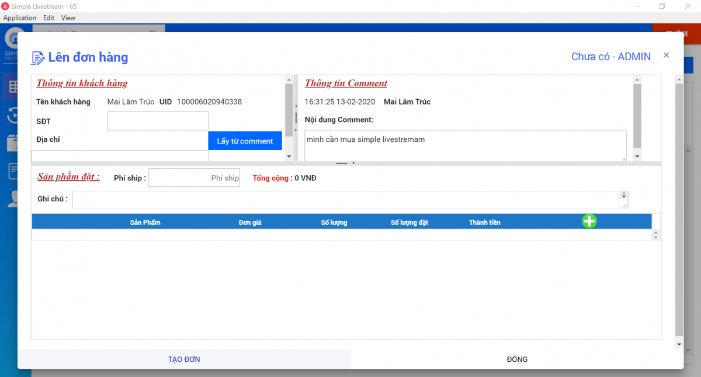The width and height of the screenshot is (701, 377).
Task: Click product table row's down scroll arrow
Action: [656, 237]
